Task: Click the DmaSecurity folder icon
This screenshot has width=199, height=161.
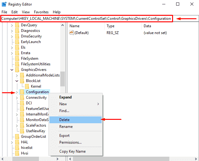Action: [x=17, y=36]
